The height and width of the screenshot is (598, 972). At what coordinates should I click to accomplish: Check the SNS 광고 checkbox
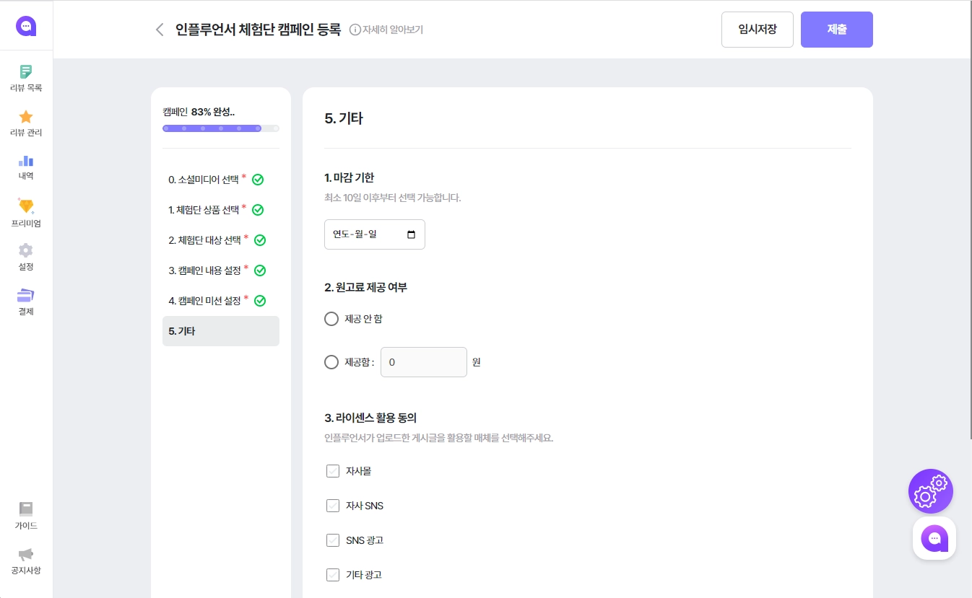tap(333, 540)
